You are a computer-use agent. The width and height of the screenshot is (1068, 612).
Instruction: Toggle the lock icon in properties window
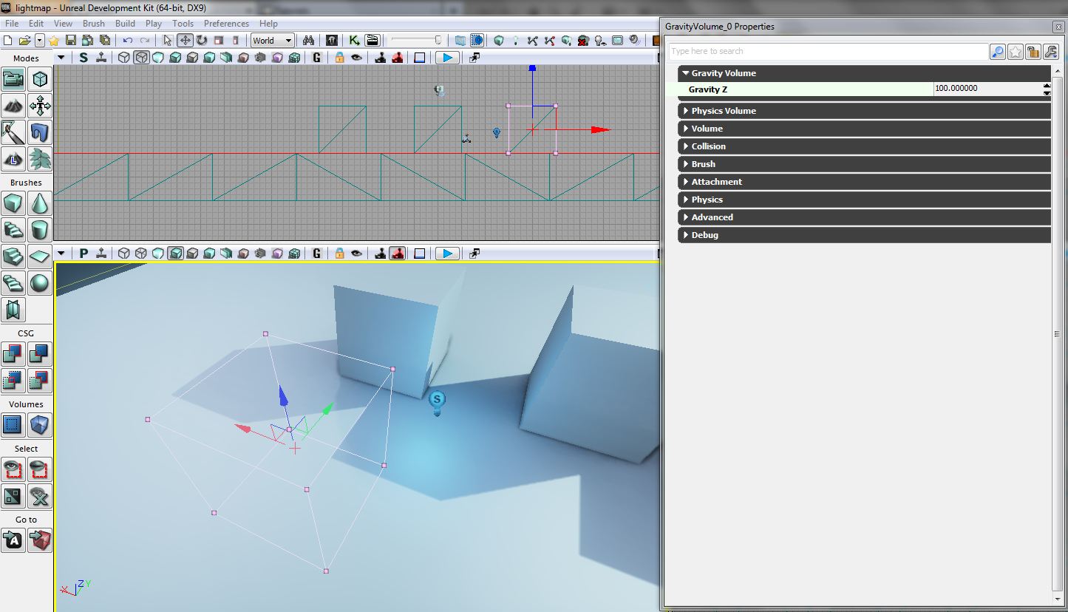tap(1033, 52)
